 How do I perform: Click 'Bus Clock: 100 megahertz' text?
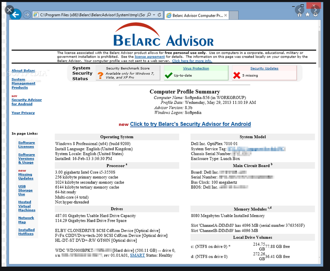tap(214, 182)
